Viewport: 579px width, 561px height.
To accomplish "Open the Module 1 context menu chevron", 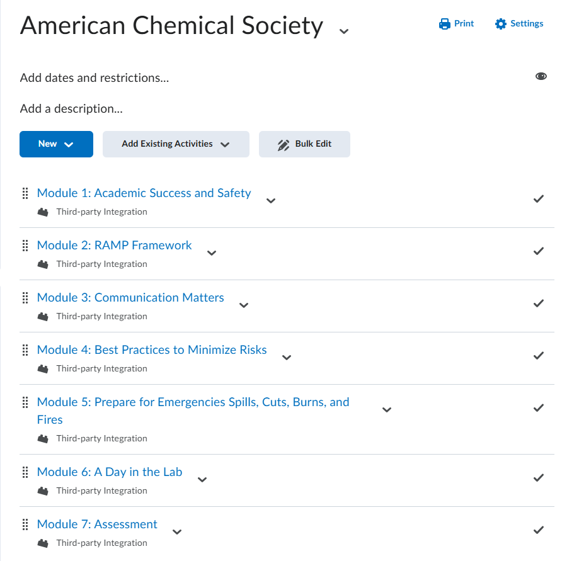I will click(271, 201).
